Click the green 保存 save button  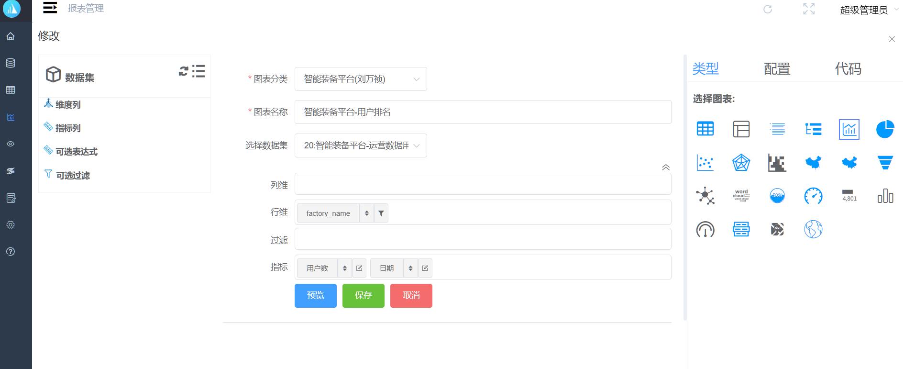364,296
